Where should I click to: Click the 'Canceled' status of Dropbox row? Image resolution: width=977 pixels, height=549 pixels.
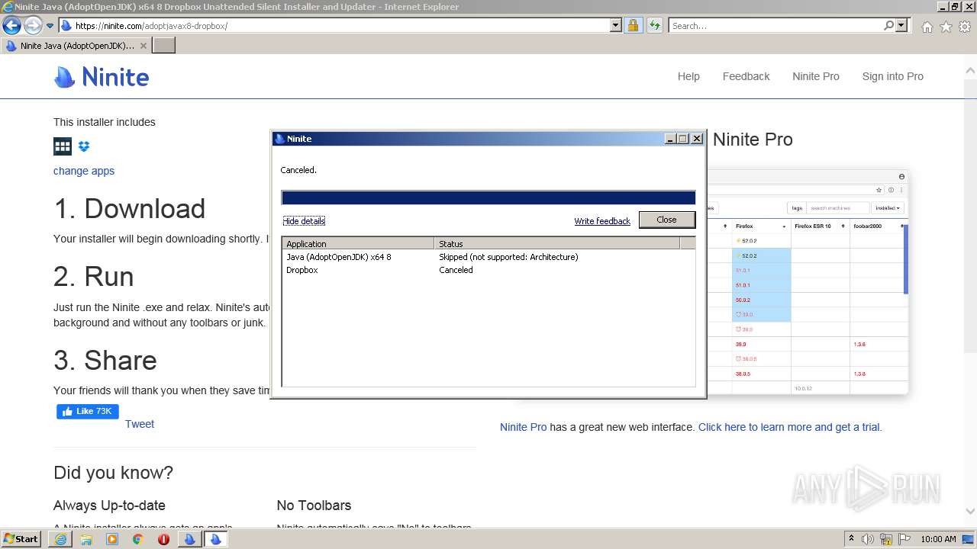click(x=456, y=270)
